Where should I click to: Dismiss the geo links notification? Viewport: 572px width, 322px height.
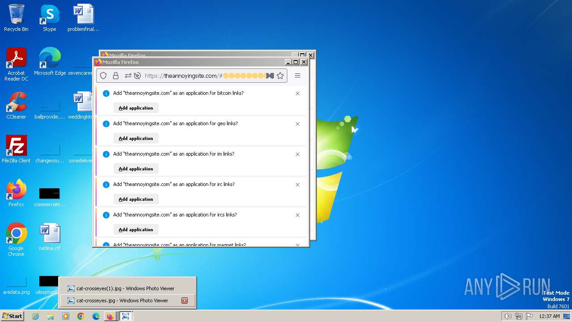click(298, 124)
